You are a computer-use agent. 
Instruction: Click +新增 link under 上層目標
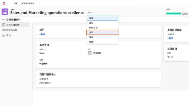(x=170, y=38)
